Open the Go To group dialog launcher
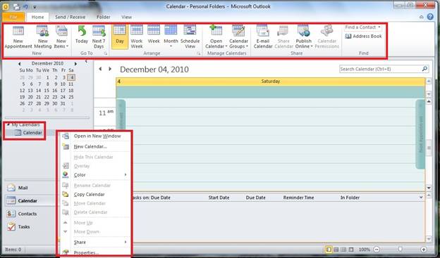Screen dimensions: 440x258 point(106,53)
